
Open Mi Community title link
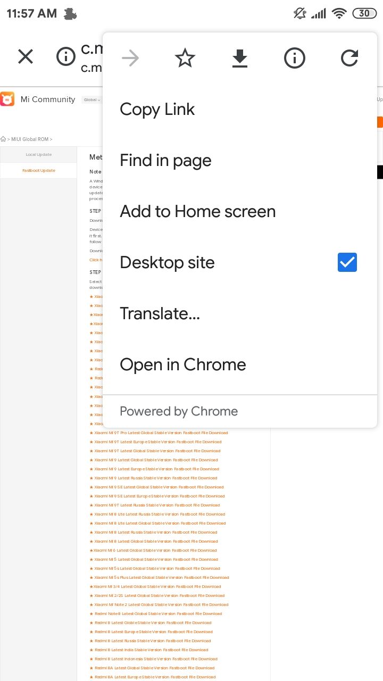pos(48,99)
